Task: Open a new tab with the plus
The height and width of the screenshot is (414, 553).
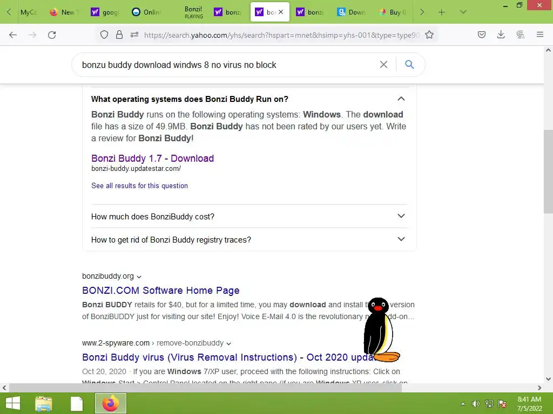Action: [442, 12]
